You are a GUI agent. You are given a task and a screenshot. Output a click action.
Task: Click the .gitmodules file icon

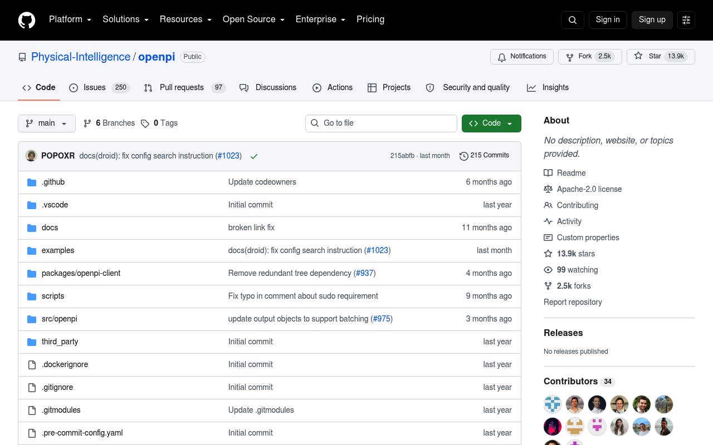point(32,410)
